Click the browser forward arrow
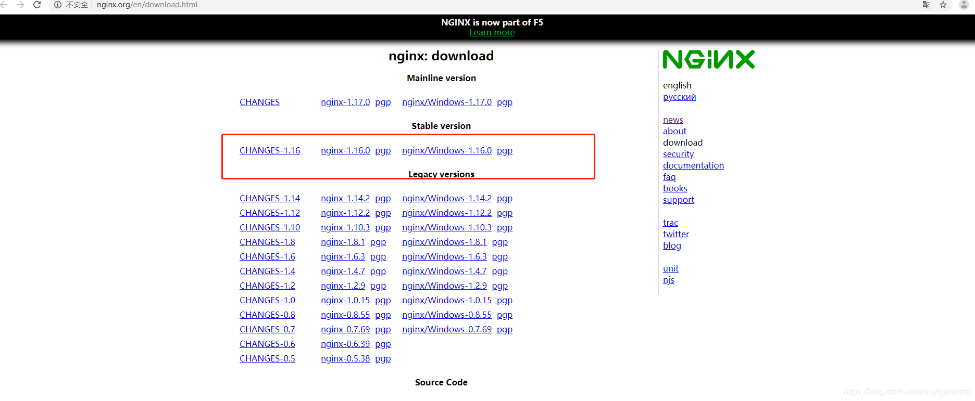The height and width of the screenshot is (401, 975). click(x=20, y=5)
